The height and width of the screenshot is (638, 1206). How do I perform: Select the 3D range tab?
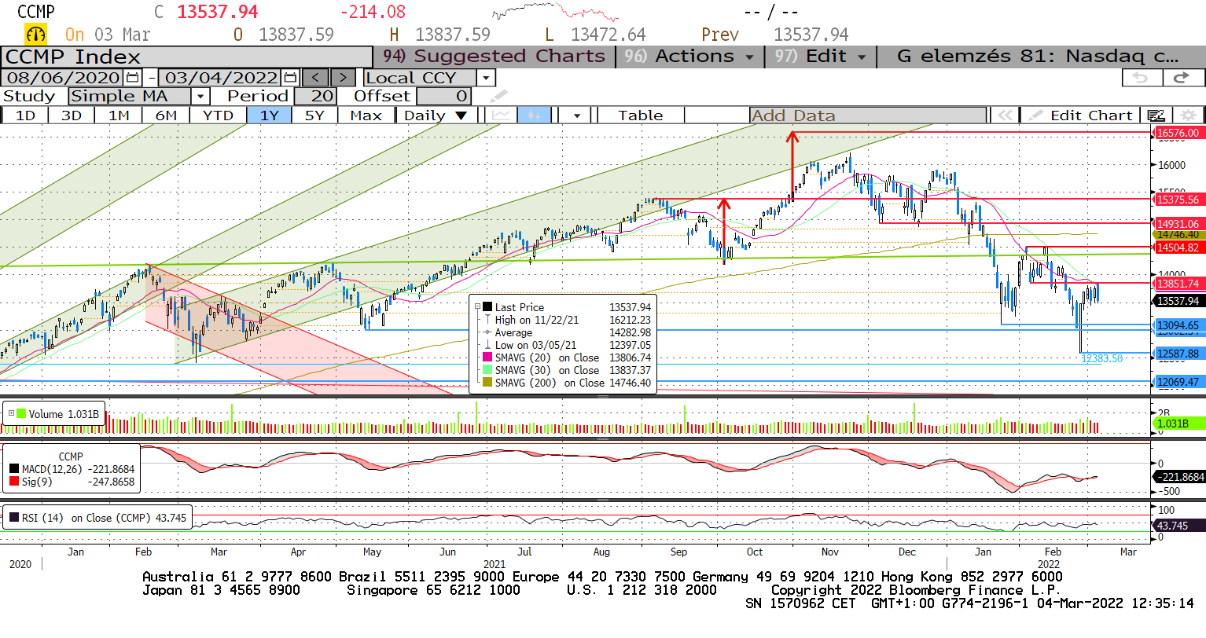coord(72,115)
